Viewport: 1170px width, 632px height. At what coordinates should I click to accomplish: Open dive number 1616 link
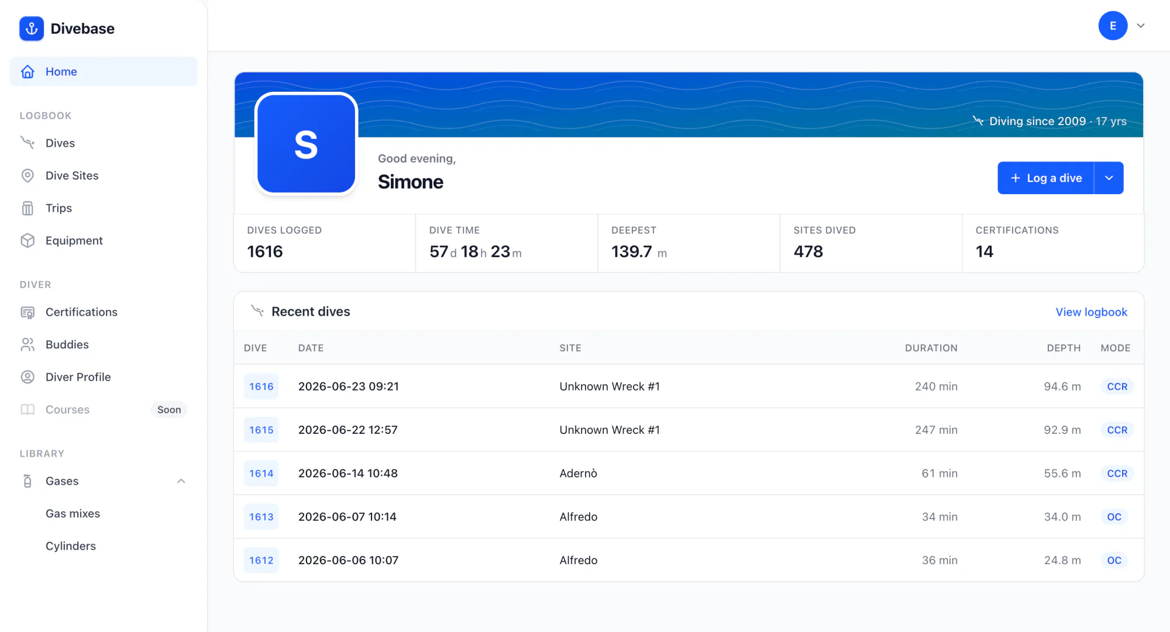point(261,386)
